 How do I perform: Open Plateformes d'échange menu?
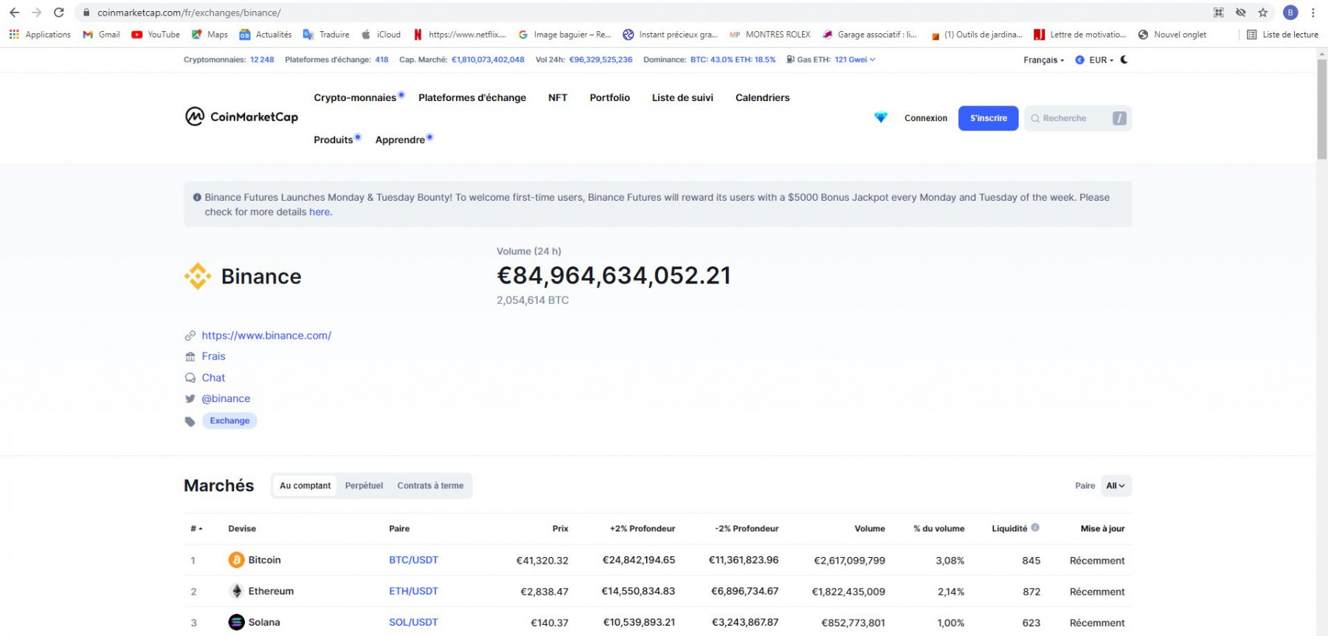coord(472,97)
